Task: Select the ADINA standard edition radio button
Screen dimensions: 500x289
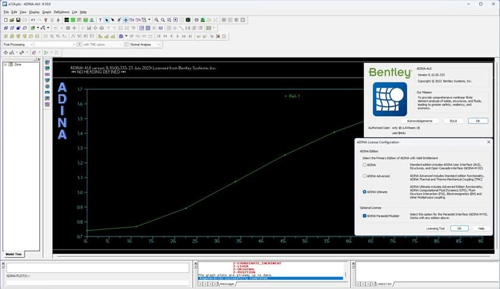Action: point(365,164)
